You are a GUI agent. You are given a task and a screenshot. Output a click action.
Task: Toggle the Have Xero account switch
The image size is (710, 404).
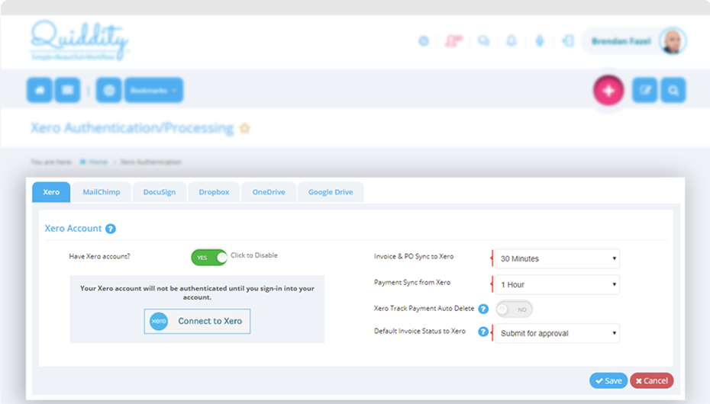[209, 258]
